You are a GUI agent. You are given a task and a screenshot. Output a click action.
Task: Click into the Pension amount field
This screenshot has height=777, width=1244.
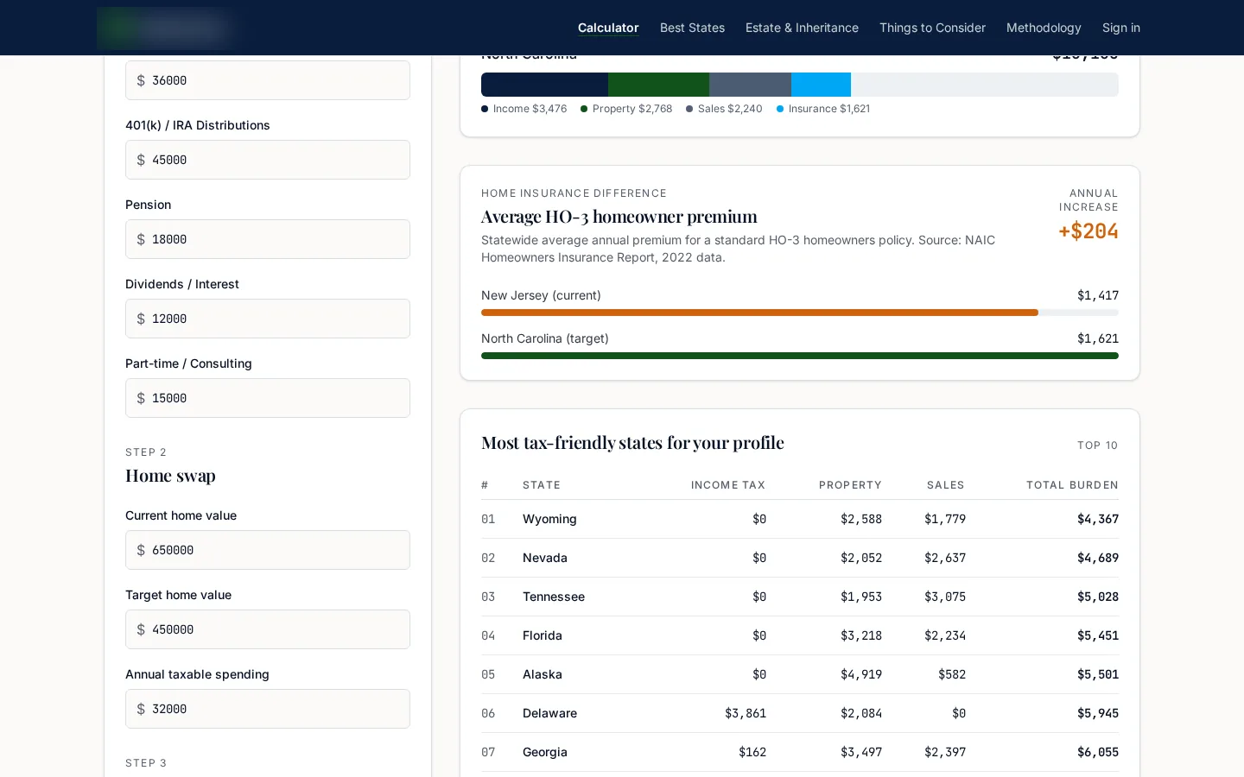[268, 239]
